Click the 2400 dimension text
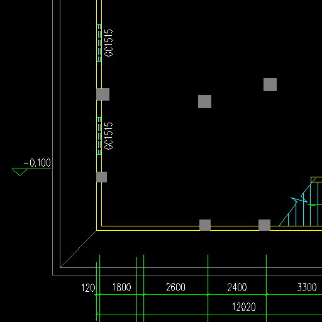Image resolution: width=322 pixels, height=322 pixels. (x=237, y=287)
